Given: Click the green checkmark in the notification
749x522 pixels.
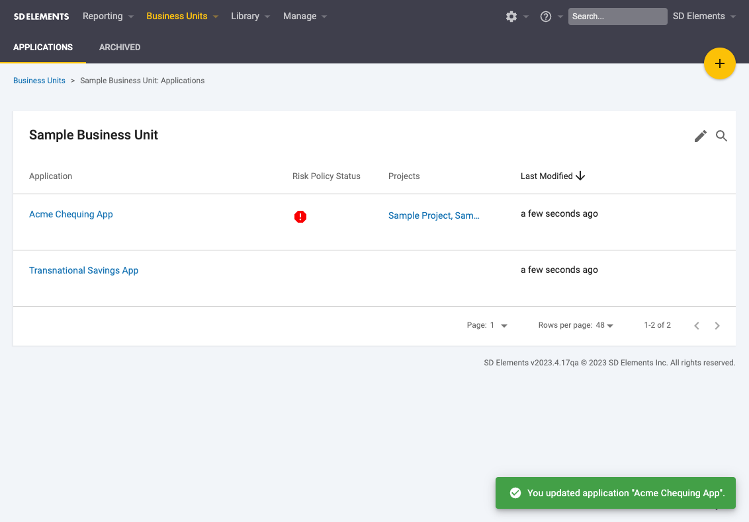Looking at the screenshot, I should click(x=515, y=493).
